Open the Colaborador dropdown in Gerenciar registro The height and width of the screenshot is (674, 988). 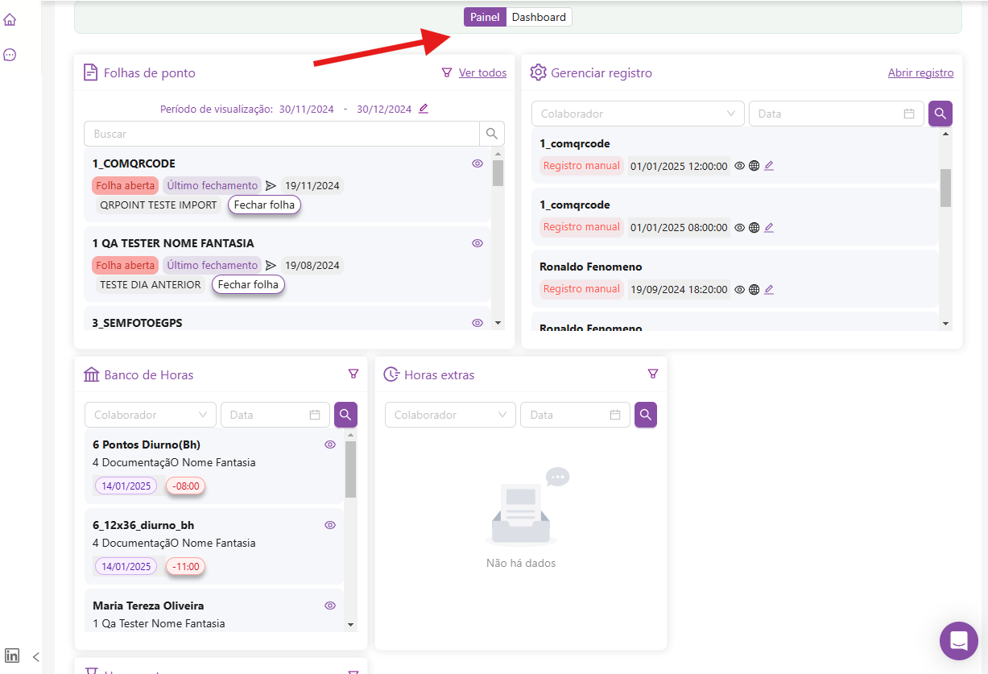(637, 114)
